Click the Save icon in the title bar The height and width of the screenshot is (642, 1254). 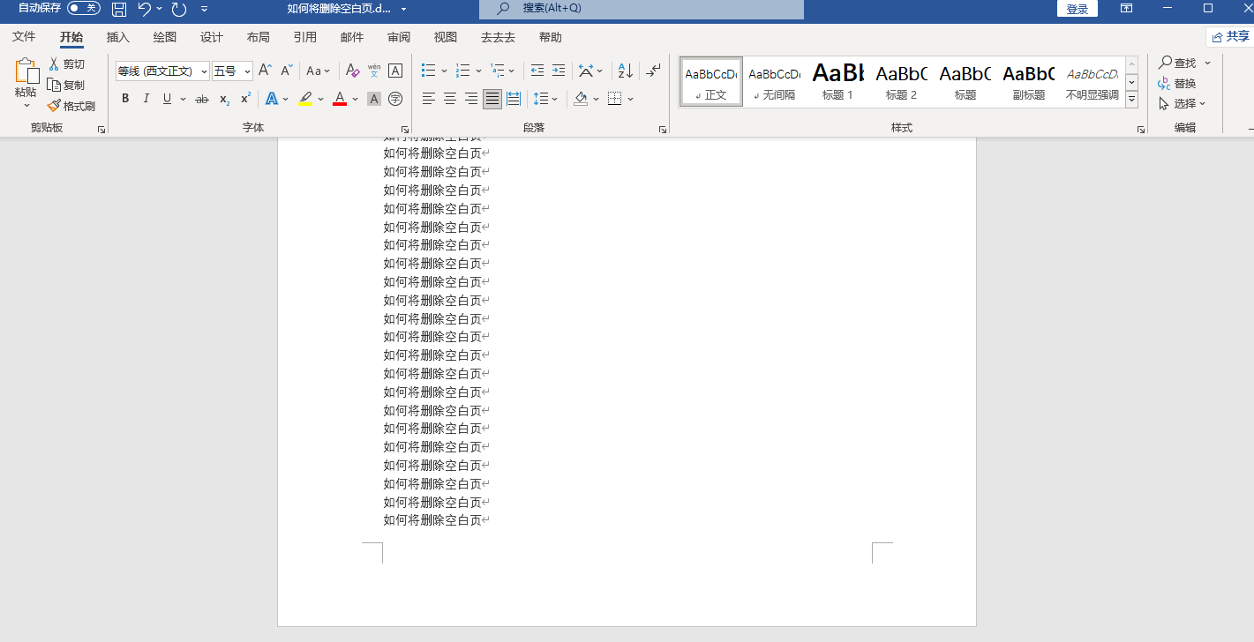[x=119, y=9]
